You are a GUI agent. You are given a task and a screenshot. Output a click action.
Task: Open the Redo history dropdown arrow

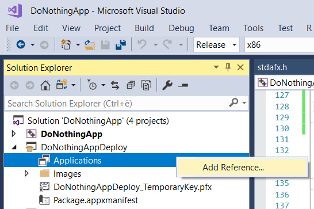[181, 44]
